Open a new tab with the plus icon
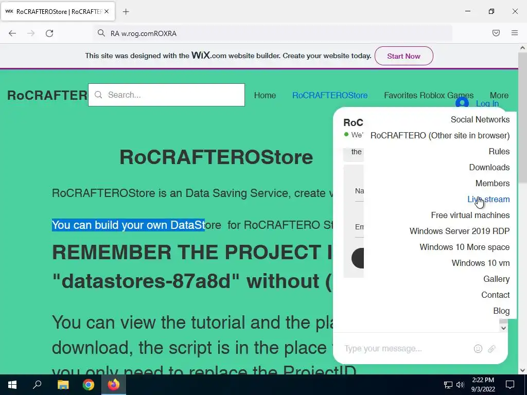Screen dimensions: 527x395 tap(126, 12)
